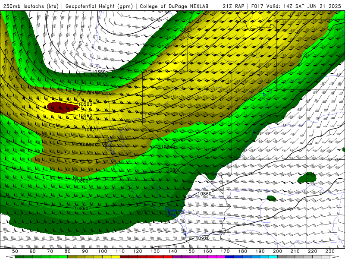
Task: Click the 'Geopotential Height (gpm)' header text
Action: 99,6
